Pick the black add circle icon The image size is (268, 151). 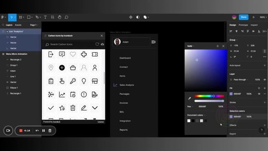(x=62, y=68)
